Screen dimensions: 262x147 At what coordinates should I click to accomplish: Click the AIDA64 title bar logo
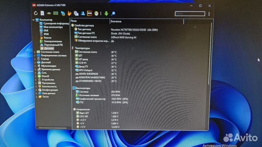pyautogui.click(x=34, y=5)
